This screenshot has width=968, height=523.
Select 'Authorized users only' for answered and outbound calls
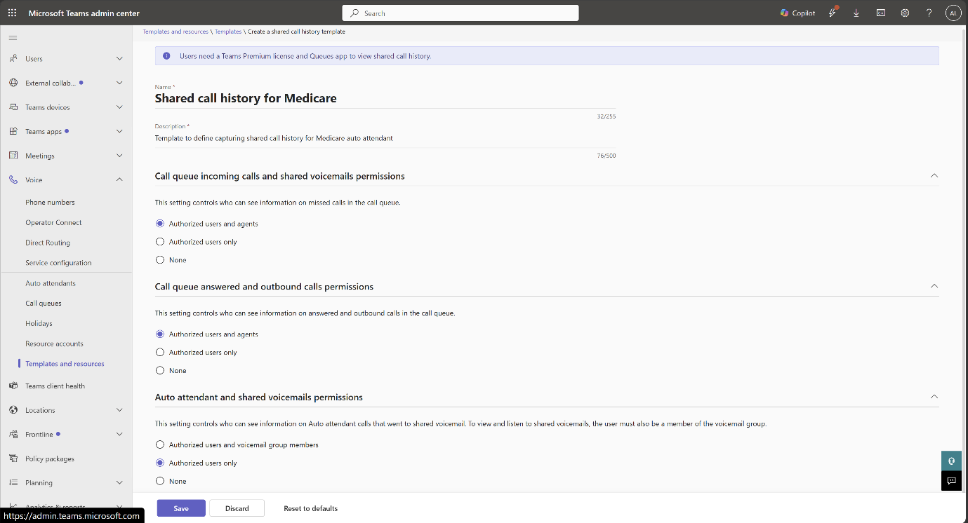160,353
